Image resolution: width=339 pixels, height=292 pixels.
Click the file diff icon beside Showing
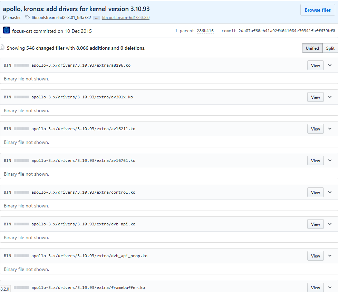pos(2,47)
